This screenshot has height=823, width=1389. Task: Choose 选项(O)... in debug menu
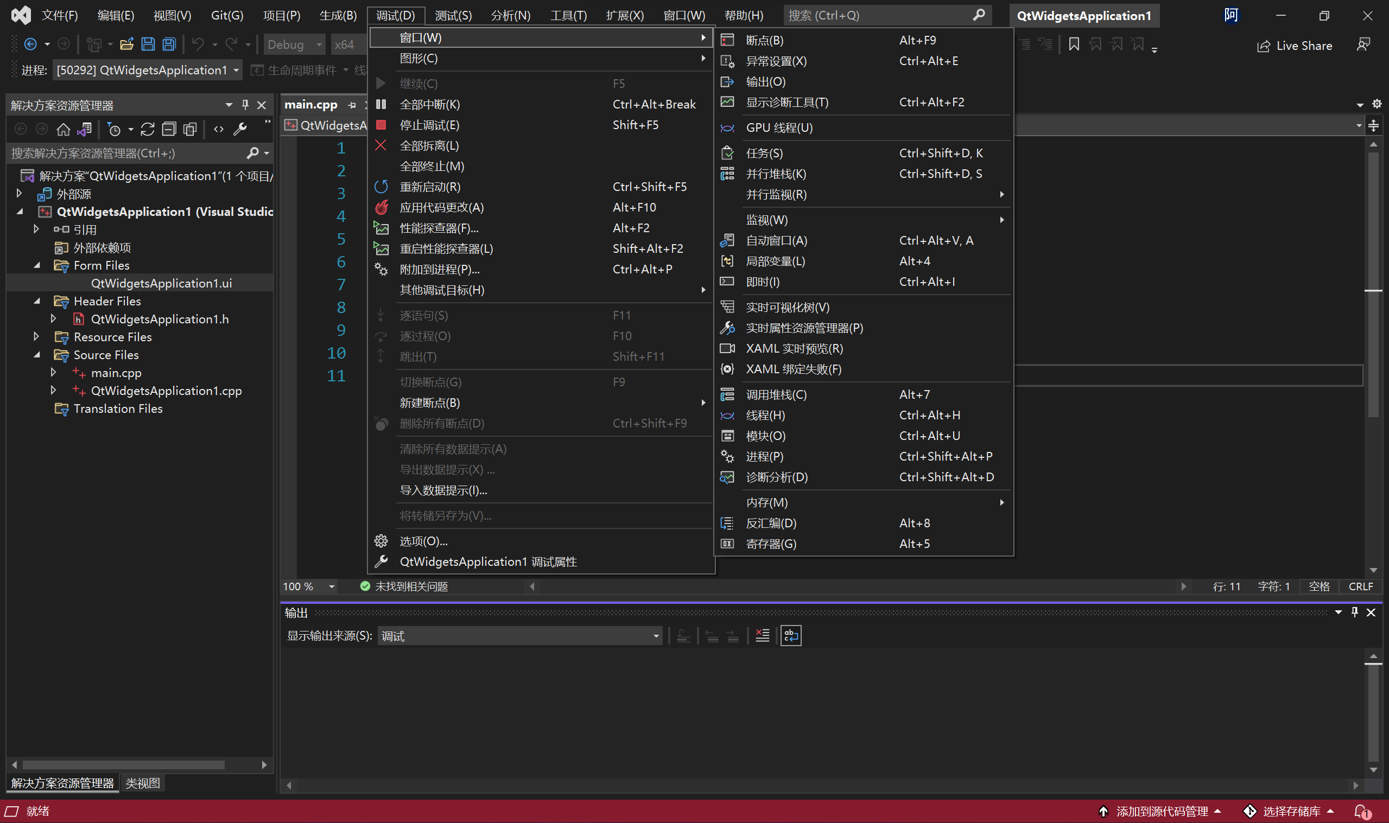(x=541, y=541)
